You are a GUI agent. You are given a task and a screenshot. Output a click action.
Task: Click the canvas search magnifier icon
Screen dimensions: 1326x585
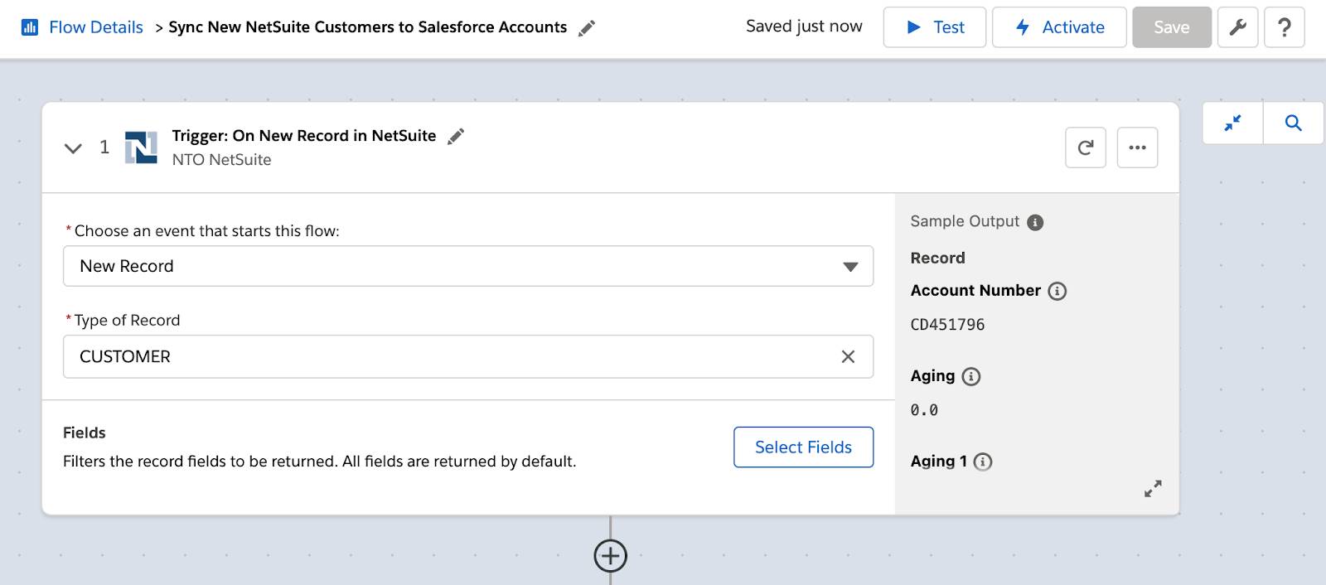(1293, 123)
